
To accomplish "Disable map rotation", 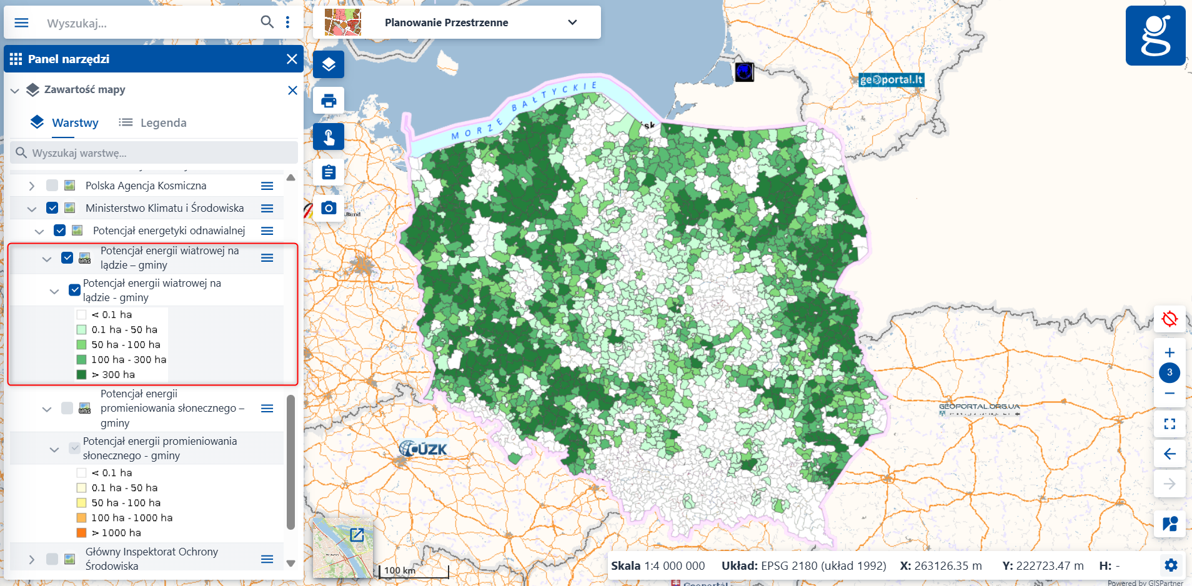I will click(1170, 319).
